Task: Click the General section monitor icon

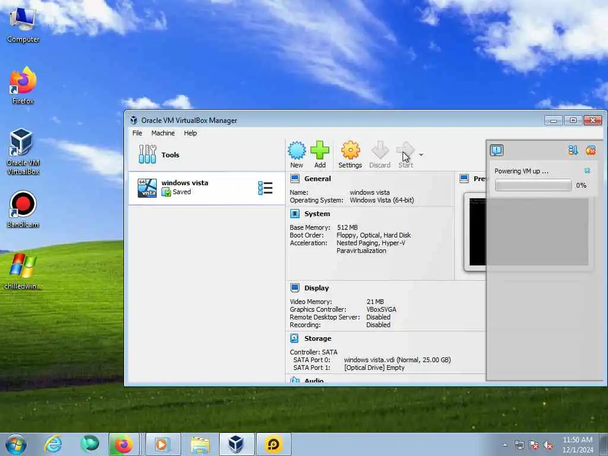Action: pos(294,179)
